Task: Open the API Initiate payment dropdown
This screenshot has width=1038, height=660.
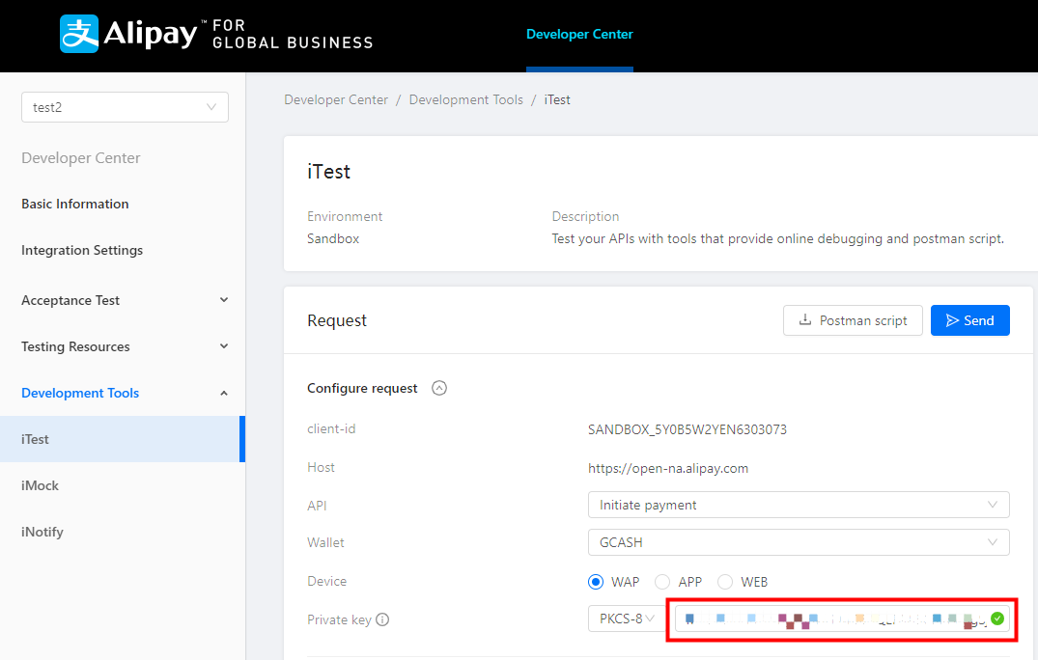Action: [798, 505]
